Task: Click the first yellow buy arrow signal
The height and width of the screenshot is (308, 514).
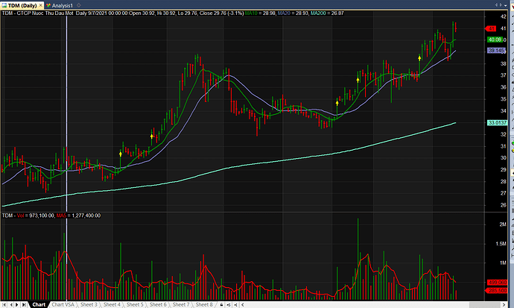Action: click(120, 153)
